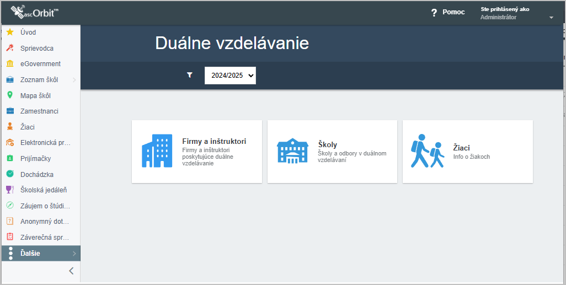566x285 pixels.
Task: Expand the Ďalšie menu item
Action: click(41, 253)
